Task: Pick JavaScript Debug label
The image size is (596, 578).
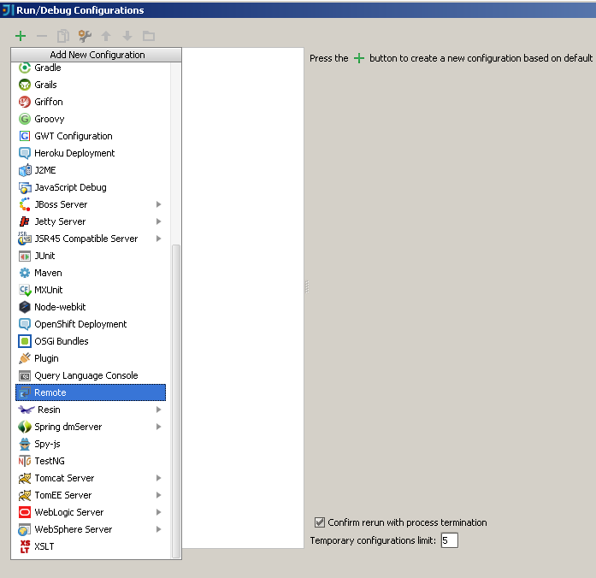Action: pos(70,187)
